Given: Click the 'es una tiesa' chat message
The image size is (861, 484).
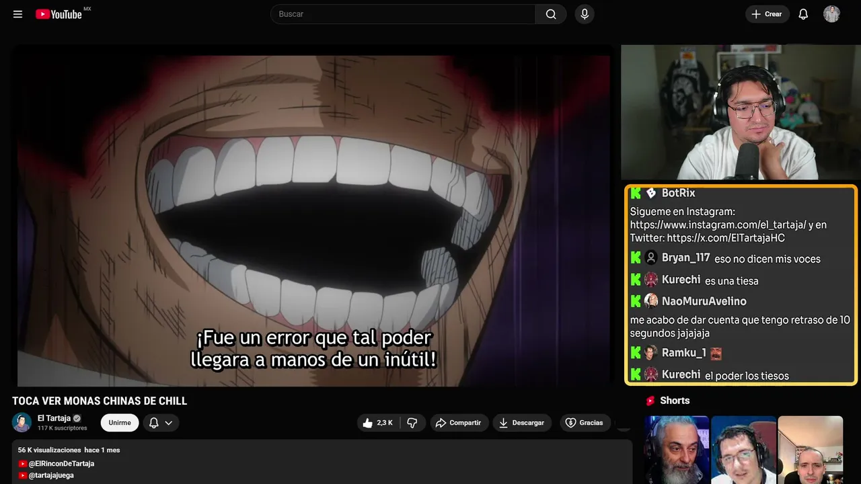Looking at the screenshot, I should click(x=731, y=281).
